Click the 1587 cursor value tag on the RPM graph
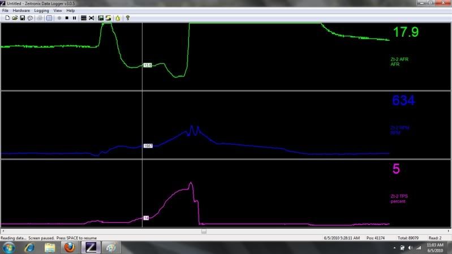Viewport: 452px width, 254px height. tap(148, 146)
